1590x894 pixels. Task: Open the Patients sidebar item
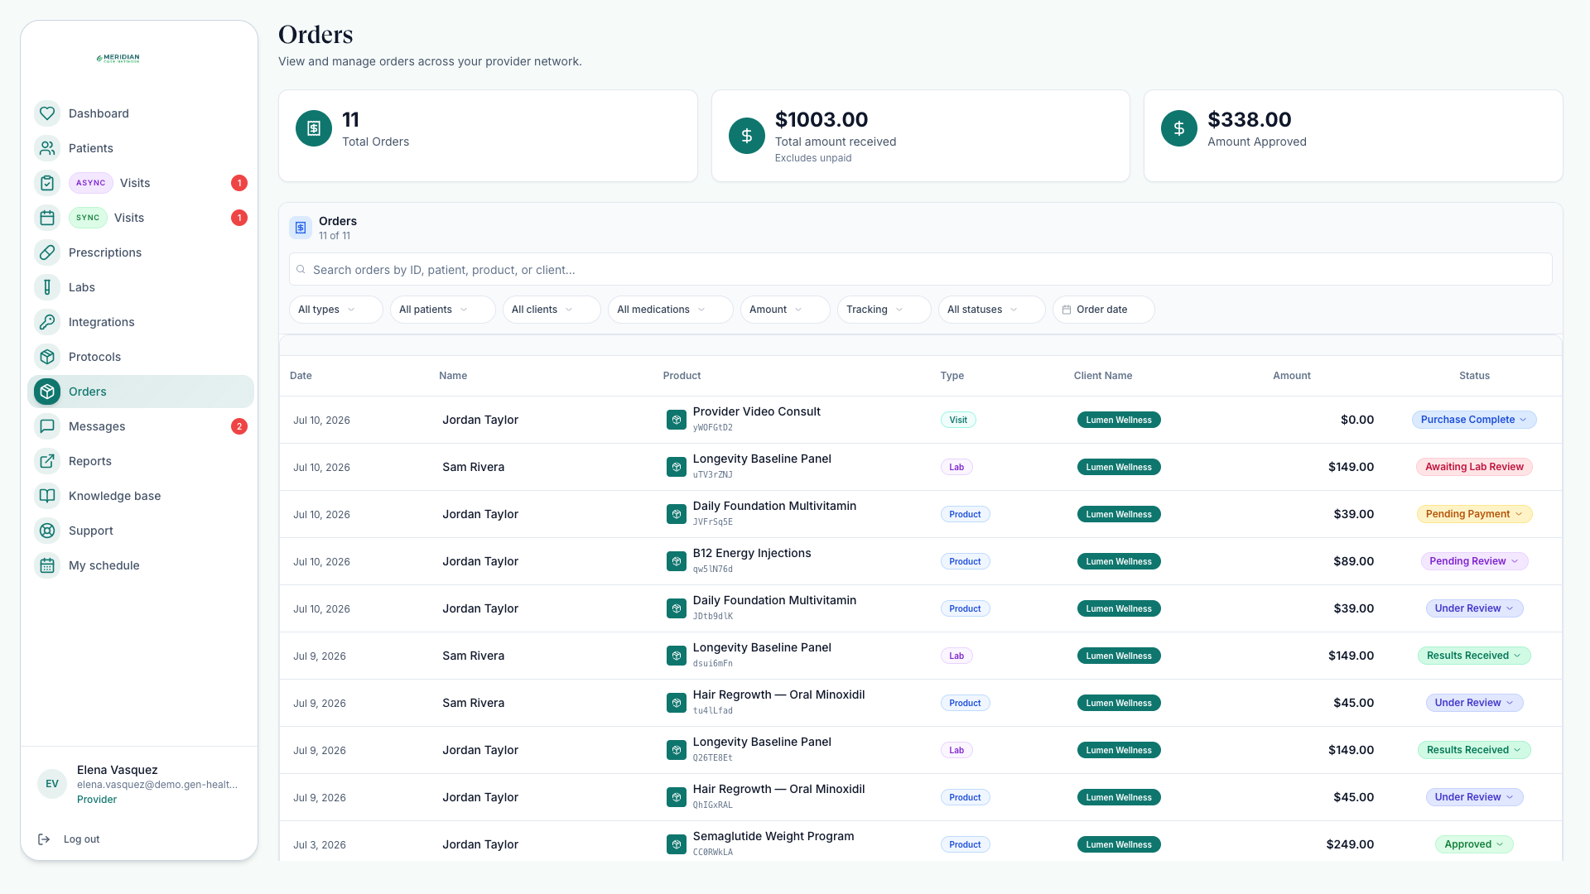click(x=141, y=148)
